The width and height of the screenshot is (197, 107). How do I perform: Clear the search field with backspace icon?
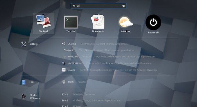(123, 6)
